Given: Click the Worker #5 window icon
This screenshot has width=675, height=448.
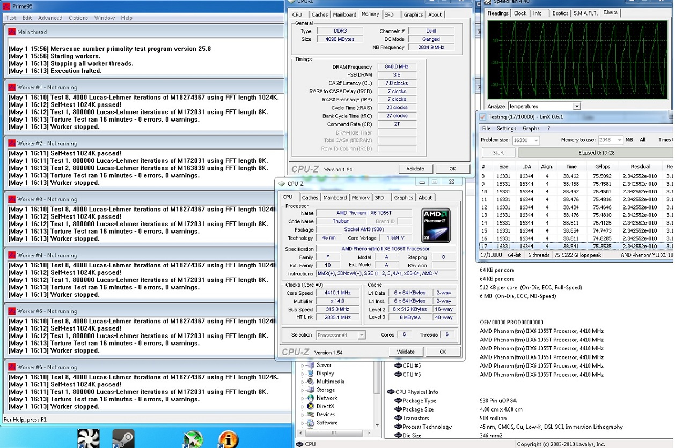Looking at the screenshot, I should point(12,311).
